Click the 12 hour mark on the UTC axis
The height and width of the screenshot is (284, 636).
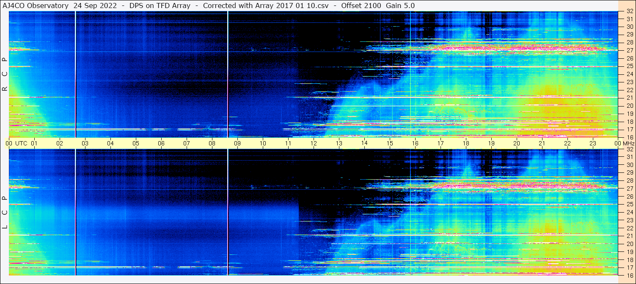[x=314, y=143]
